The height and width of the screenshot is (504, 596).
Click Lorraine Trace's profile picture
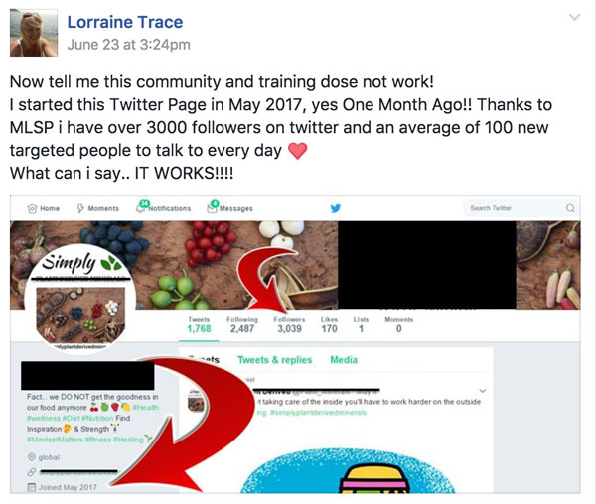(34, 33)
